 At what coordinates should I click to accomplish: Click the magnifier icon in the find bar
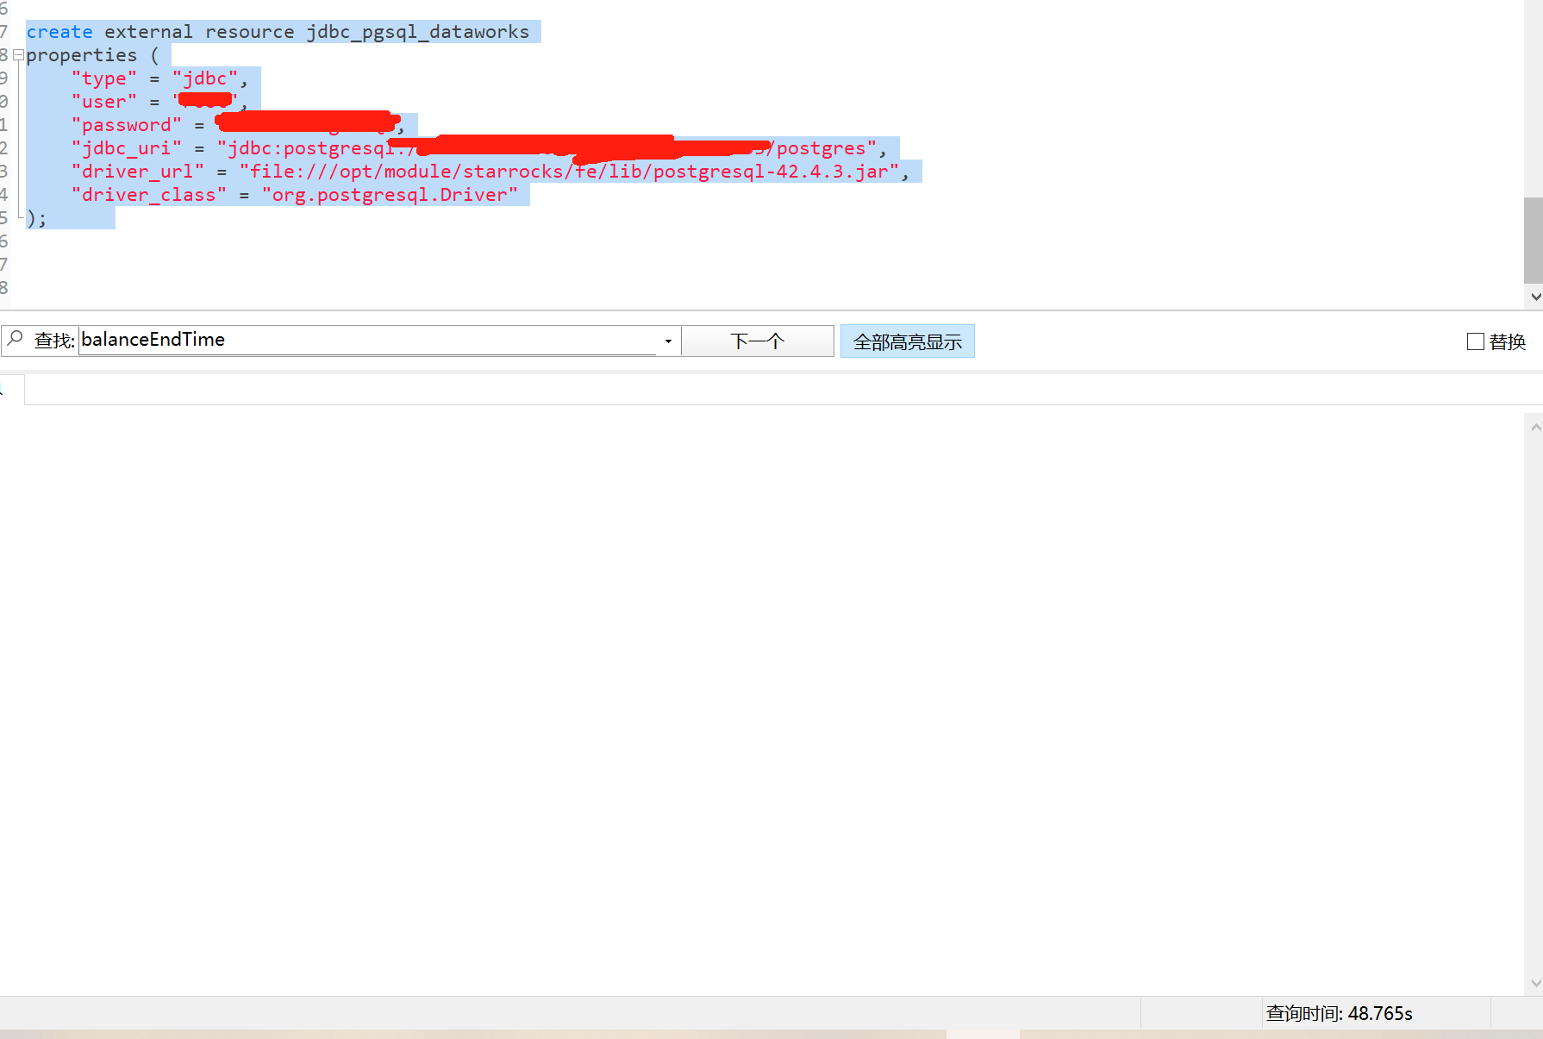pos(15,340)
